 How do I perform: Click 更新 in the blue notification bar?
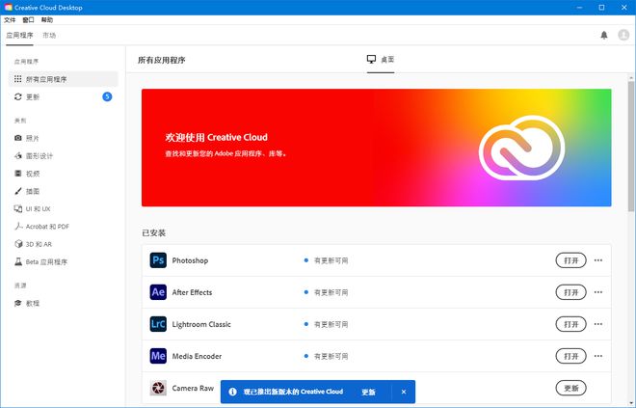coord(368,392)
